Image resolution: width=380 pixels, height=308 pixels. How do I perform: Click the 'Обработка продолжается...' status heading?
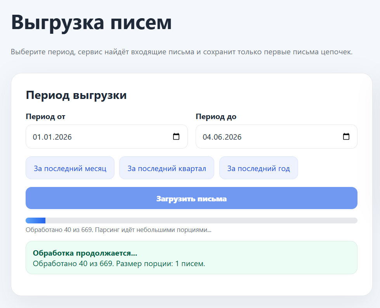pyautogui.click(x=85, y=253)
